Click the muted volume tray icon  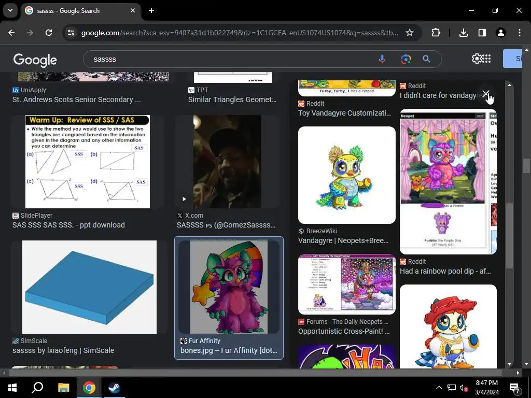click(464, 388)
